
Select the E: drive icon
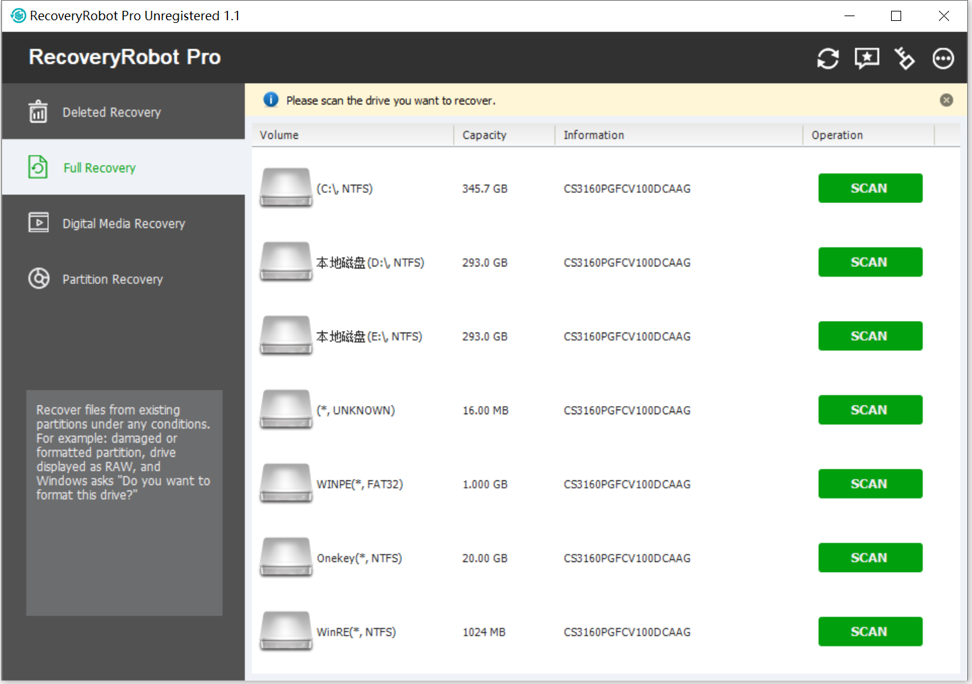point(286,335)
